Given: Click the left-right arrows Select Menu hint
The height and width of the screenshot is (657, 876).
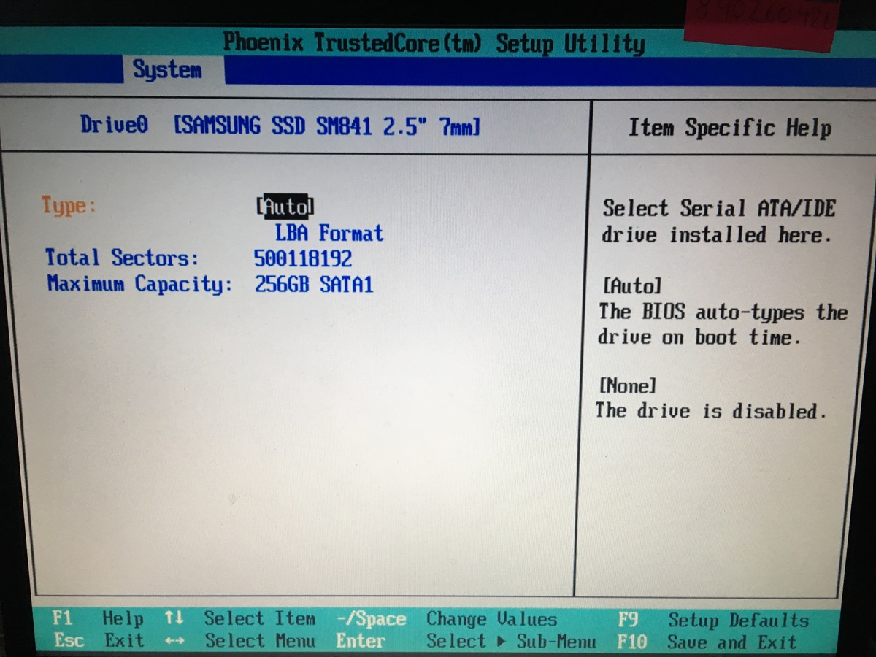Looking at the screenshot, I should [240, 641].
